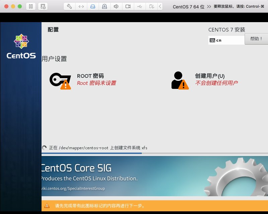Click the CD/DVD drive icon

(x=105, y=6)
